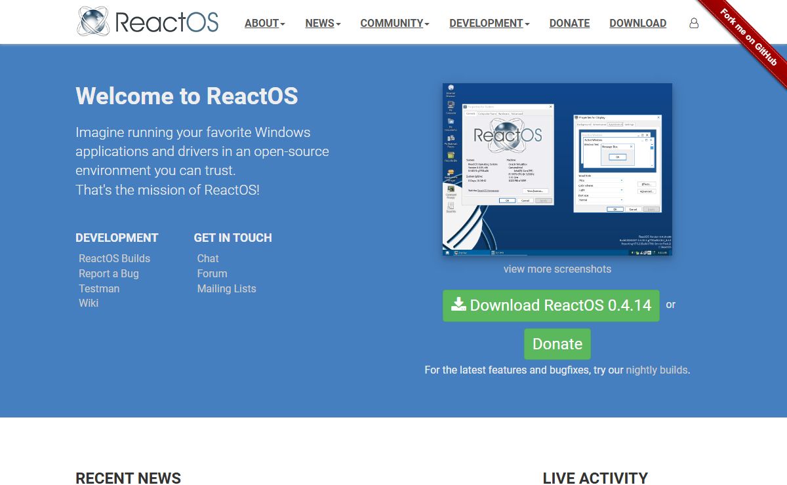The image size is (787, 485).
Task: Click the DEVELOPMENT column heading
Action: click(x=117, y=238)
